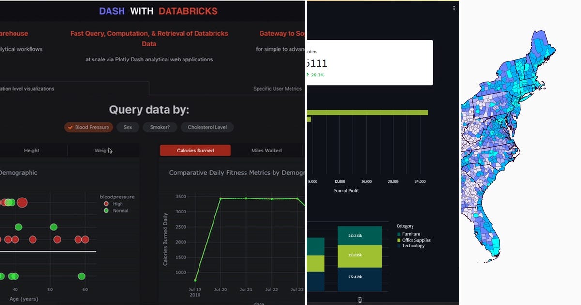The height and width of the screenshot is (305, 581).
Task: Click the Office Supplies legend swatch
Action: pos(398,240)
